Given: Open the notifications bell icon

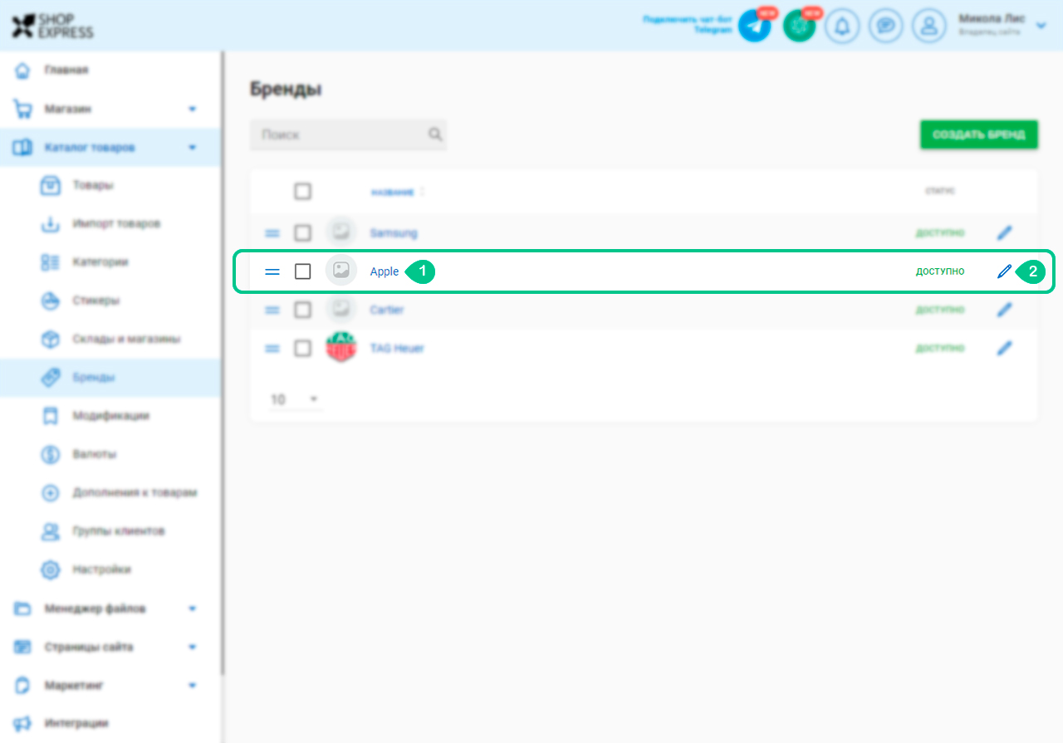Looking at the screenshot, I should pos(842,26).
